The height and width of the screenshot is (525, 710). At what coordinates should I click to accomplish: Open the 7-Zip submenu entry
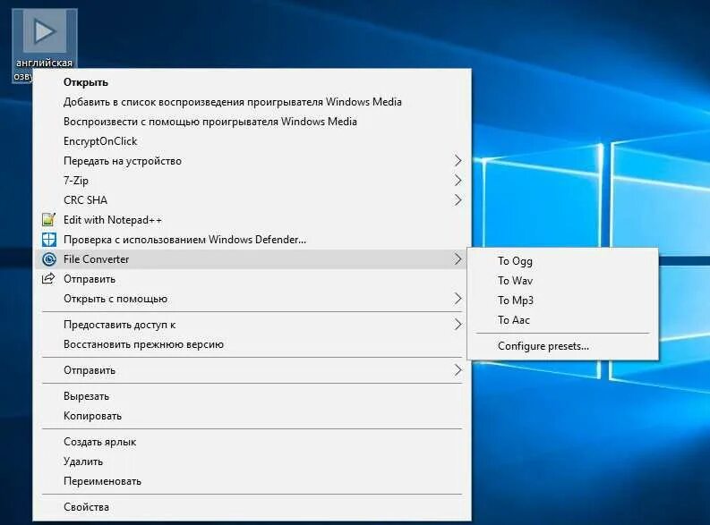pyautogui.click(x=252, y=181)
